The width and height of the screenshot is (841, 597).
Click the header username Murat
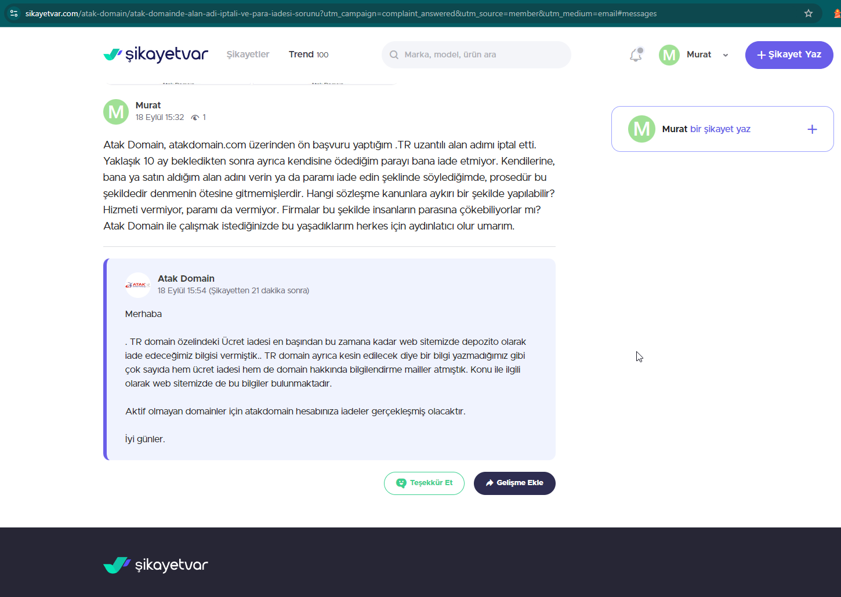point(699,54)
